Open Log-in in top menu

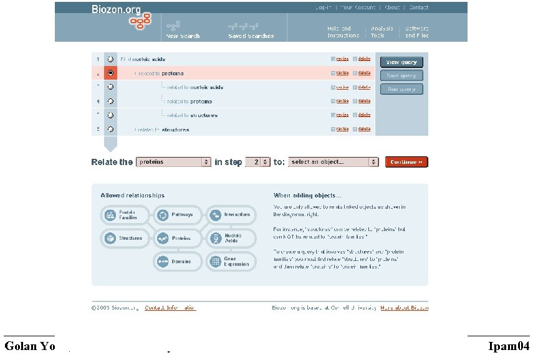pyautogui.click(x=323, y=7)
